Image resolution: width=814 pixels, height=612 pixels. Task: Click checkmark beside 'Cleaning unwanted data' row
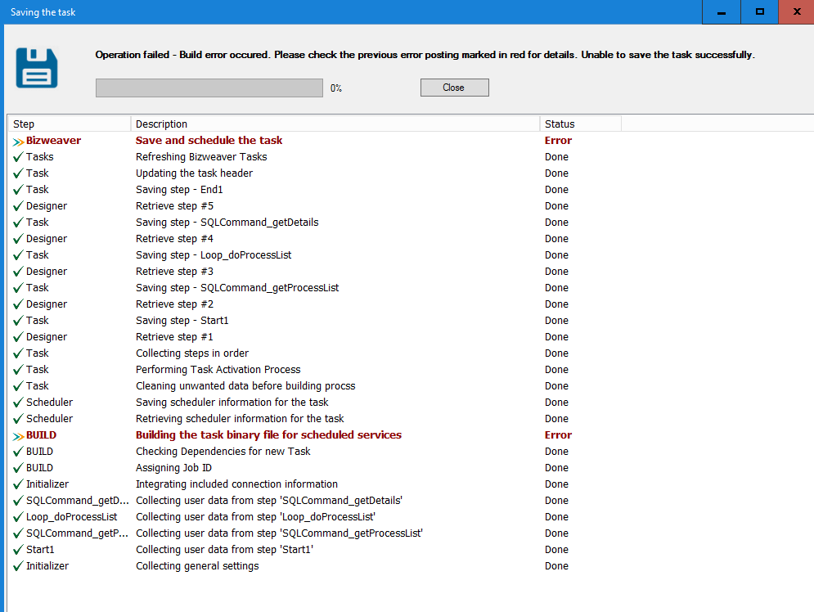(18, 385)
